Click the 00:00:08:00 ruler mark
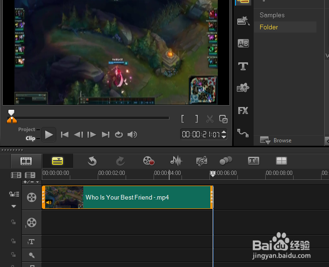Image resolution: width=329 pixels, height=267 pixels. [279, 173]
